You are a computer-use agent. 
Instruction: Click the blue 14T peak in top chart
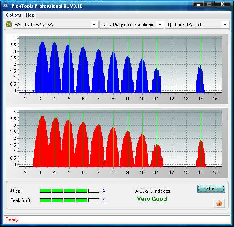(x=200, y=79)
